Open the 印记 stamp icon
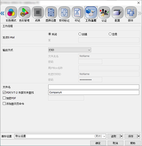 [77, 12]
